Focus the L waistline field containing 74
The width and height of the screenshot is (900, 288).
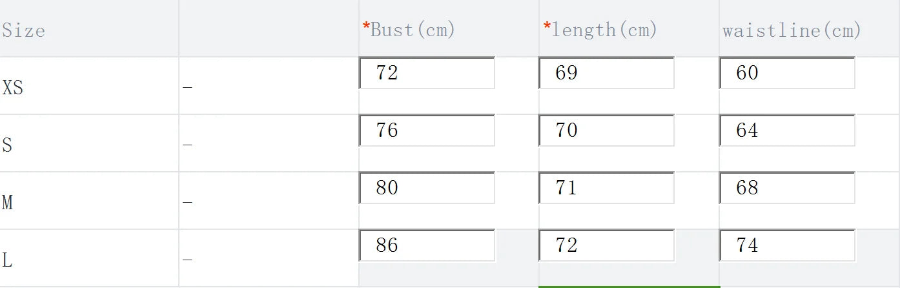[787, 245]
